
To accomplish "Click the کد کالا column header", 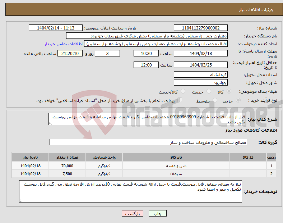I will tap(248, 157).
